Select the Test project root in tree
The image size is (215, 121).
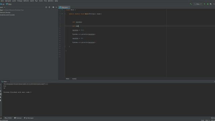click(12, 10)
